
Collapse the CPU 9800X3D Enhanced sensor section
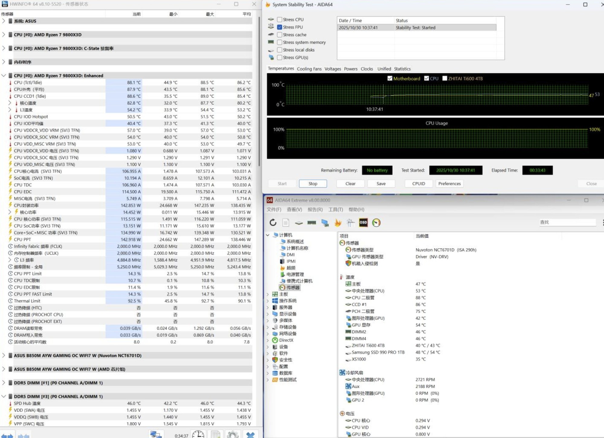[x=4, y=75]
